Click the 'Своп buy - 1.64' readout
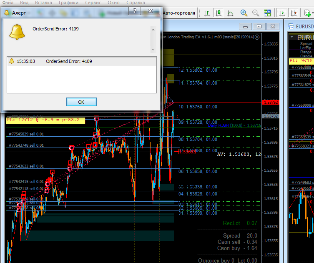The width and height of the screenshot is (314, 263). click(x=237, y=248)
